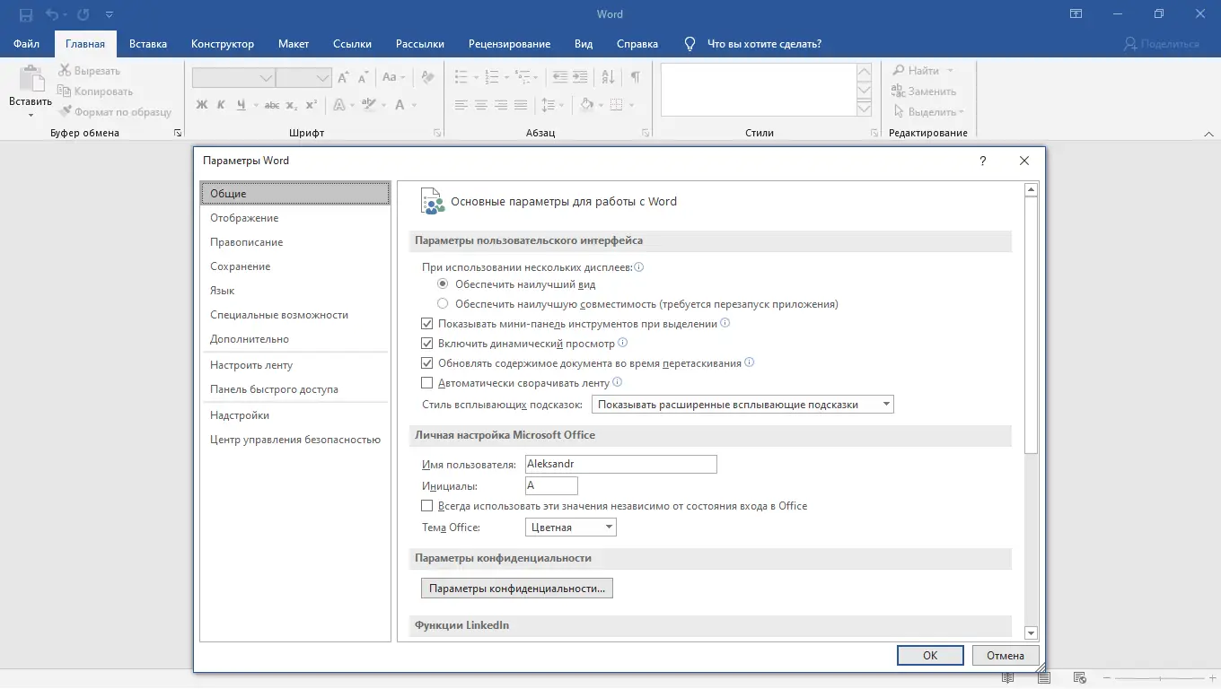Uncheck 'Показывать мини-панель инструментов при выделении'
The height and width of the screenshot is (689, 1221).
point(427,324)
